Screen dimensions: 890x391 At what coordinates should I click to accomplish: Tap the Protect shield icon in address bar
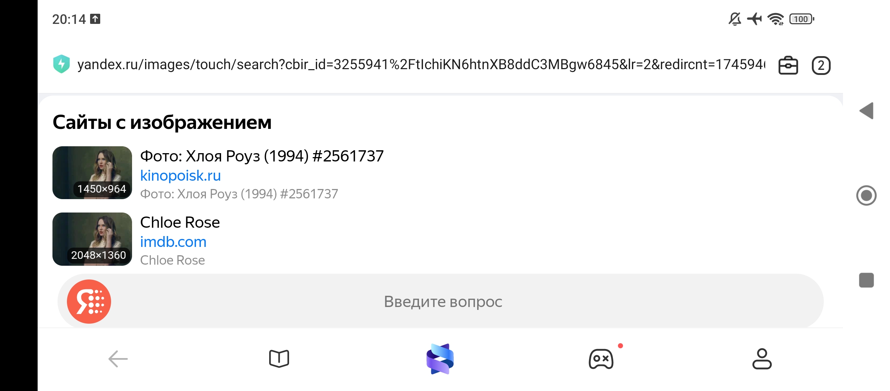[62, 64]
